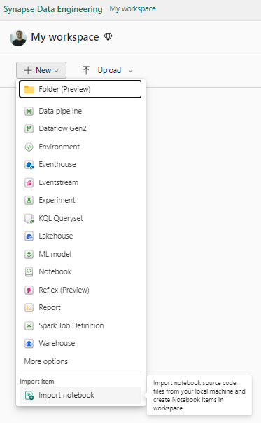Click the Import notebook icon

[29, 396]
